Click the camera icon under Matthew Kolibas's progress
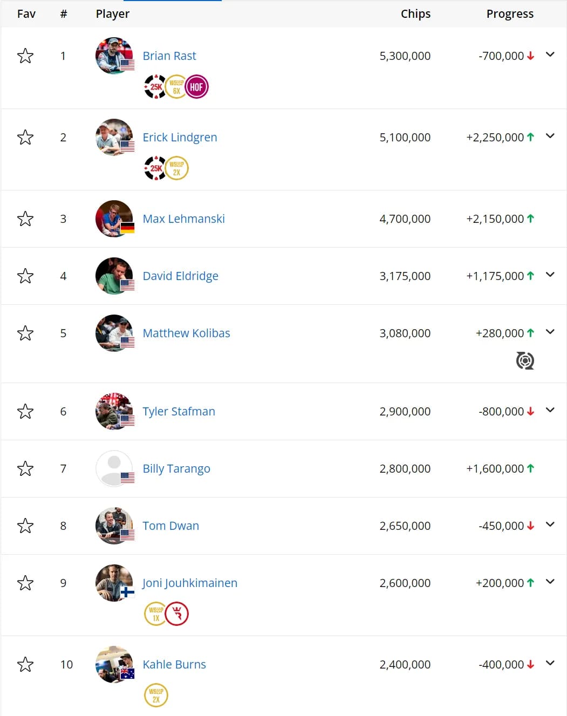Viewport: 567px width, 716px height. tap(525, 360)
